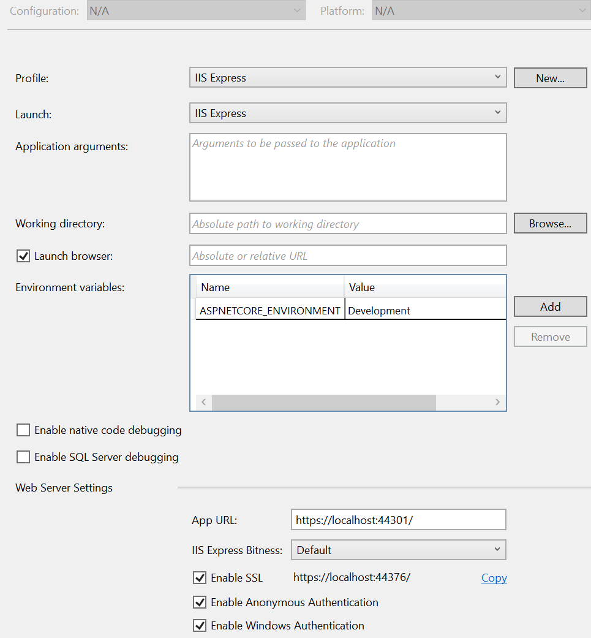Screen dimensions: 591x638
Task: Open the IIS Express Bitness dropdown
Action: [x=398, y=550]
